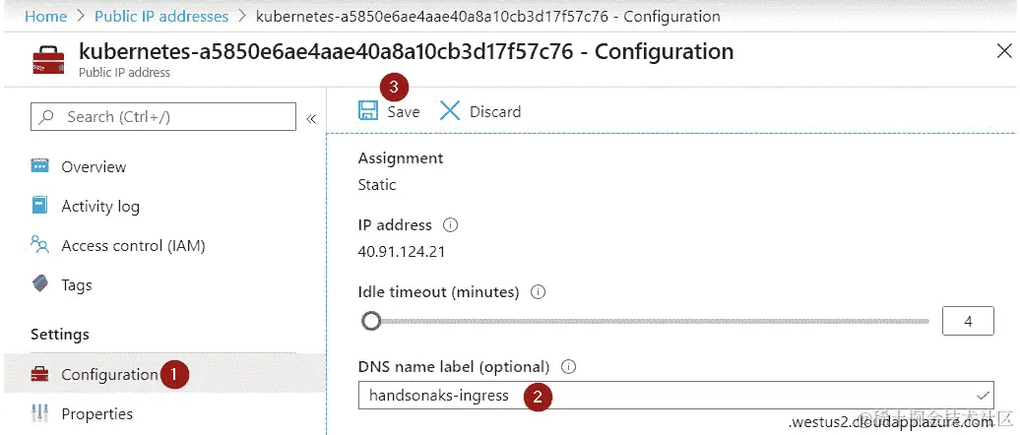Open the Public IP addresses breadcrumb link

(161, 17)
